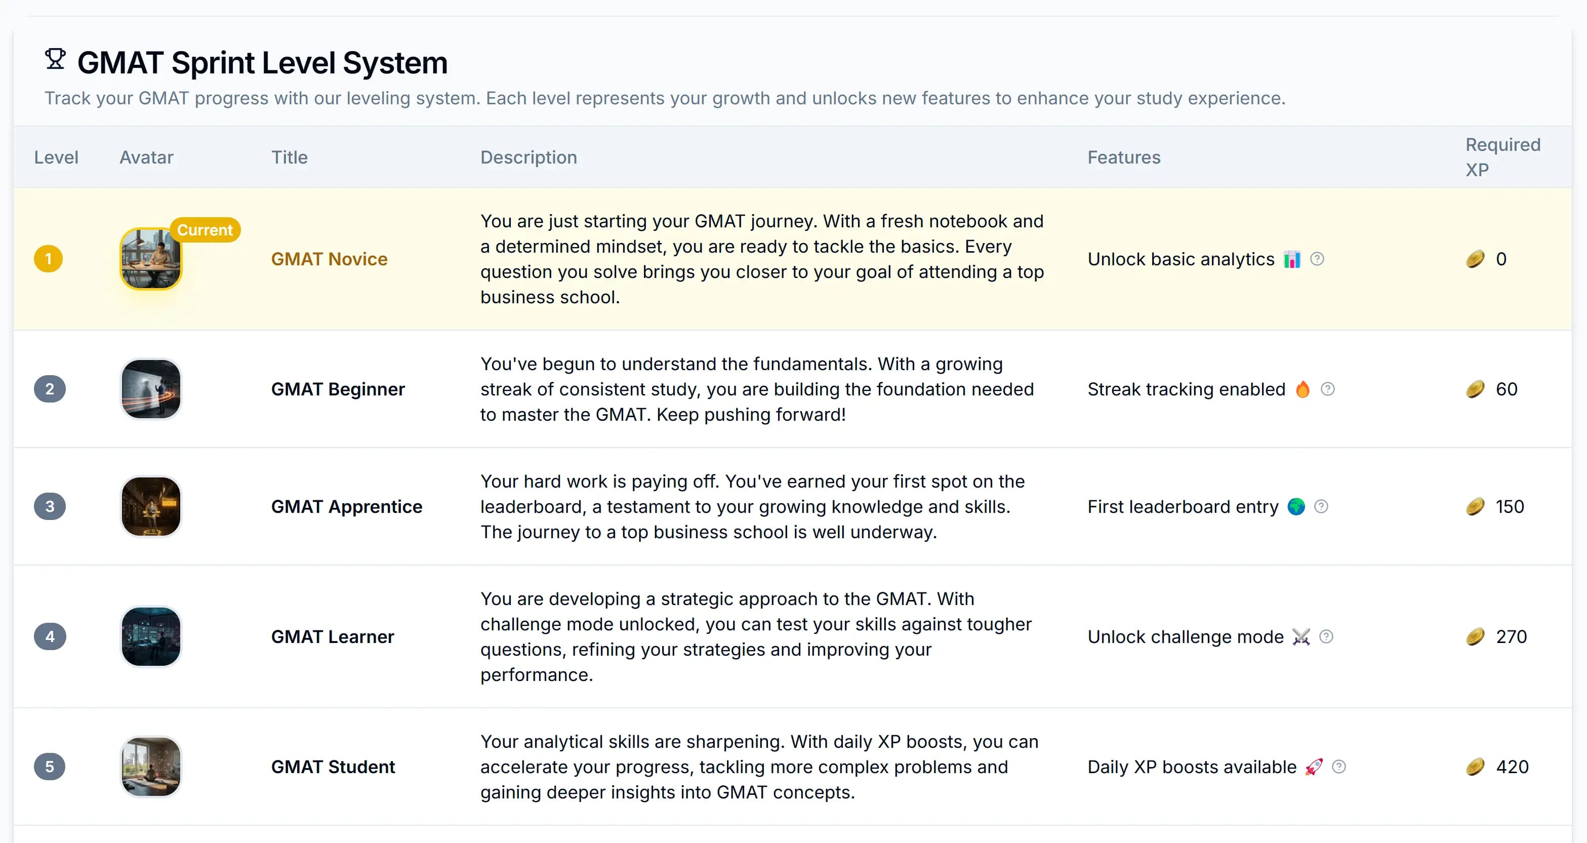Click the help icon beside Unlock basic analytics
Viewport: 1587px width, 843px height.
pyautogui.click(x=1317, y=259)
